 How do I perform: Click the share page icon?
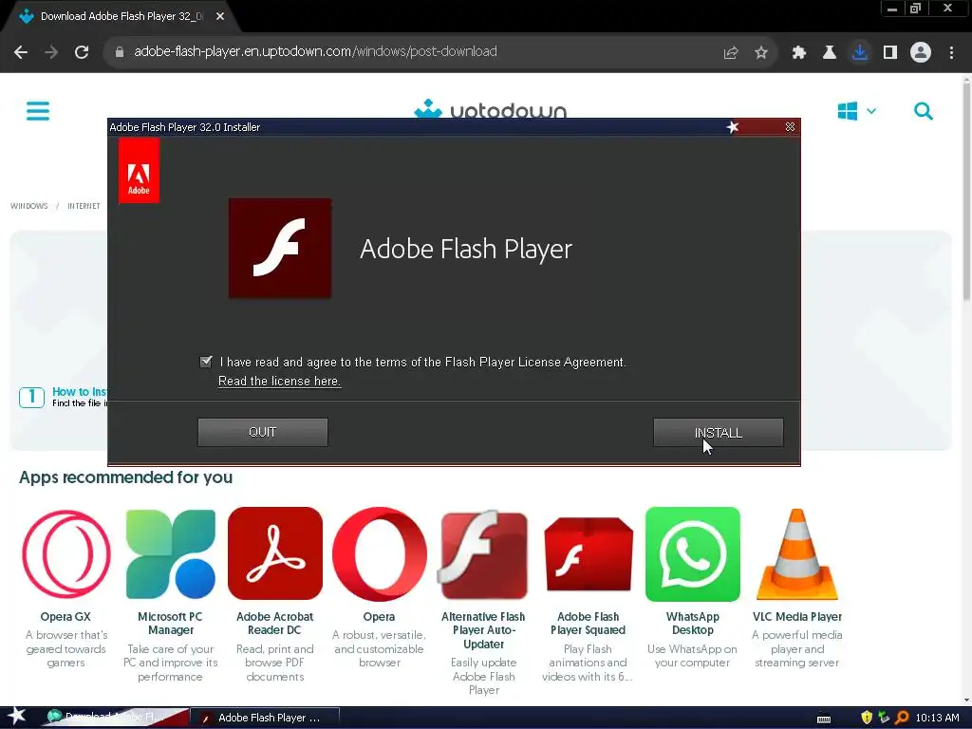pyautogui.click(x=731, y=53)
